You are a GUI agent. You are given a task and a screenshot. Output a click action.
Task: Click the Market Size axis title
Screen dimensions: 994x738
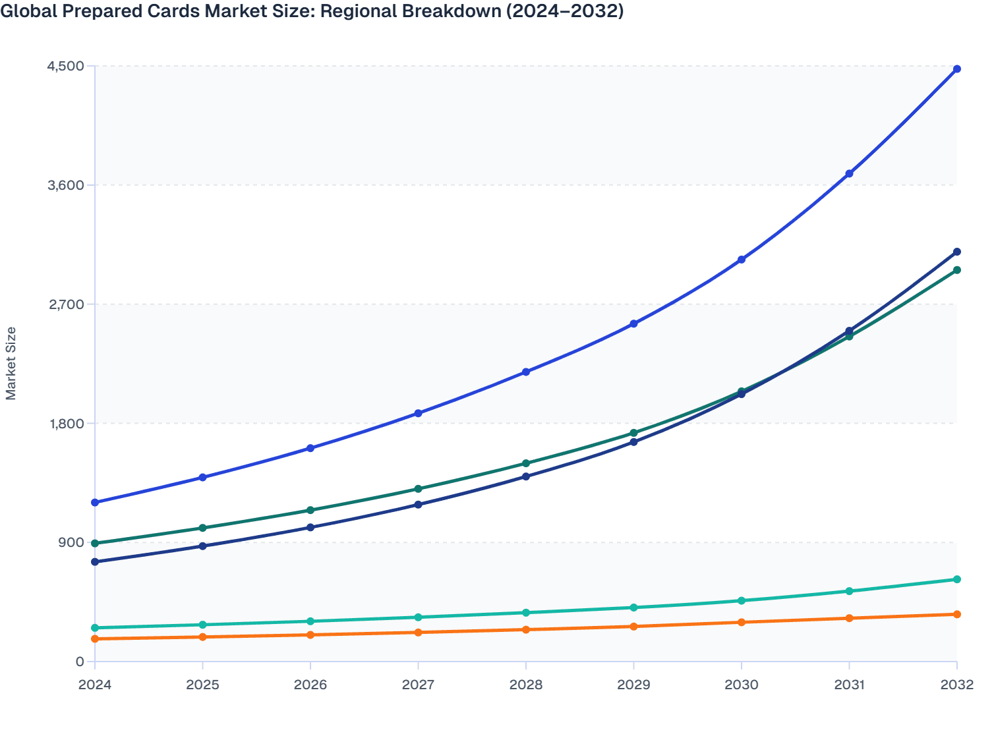click(11, 363)
